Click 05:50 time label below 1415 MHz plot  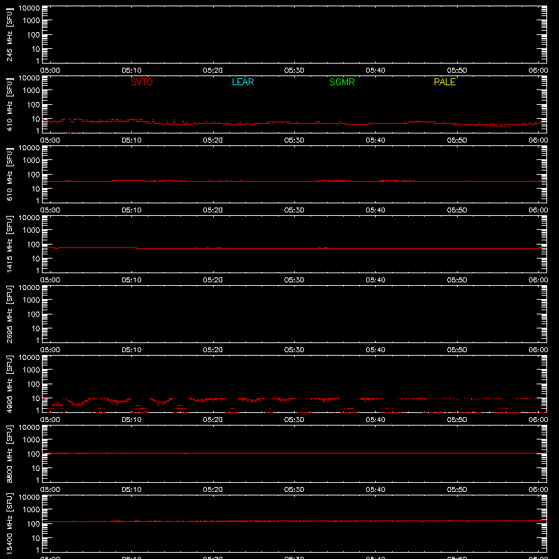point(457,280)
